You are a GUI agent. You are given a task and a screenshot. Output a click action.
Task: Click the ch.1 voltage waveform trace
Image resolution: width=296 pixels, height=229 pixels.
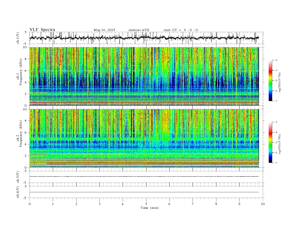tap(144, 38)
